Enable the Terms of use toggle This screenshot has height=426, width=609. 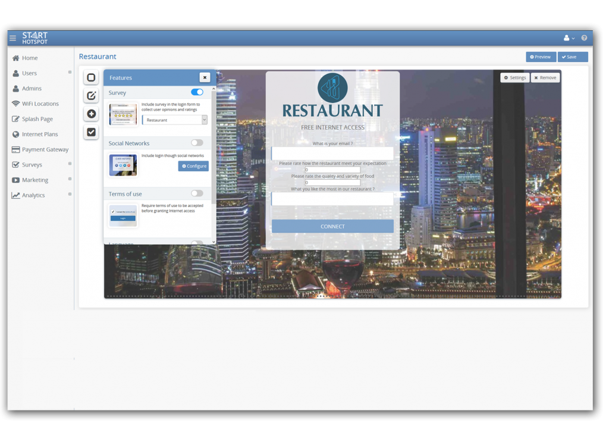(197, 193)
